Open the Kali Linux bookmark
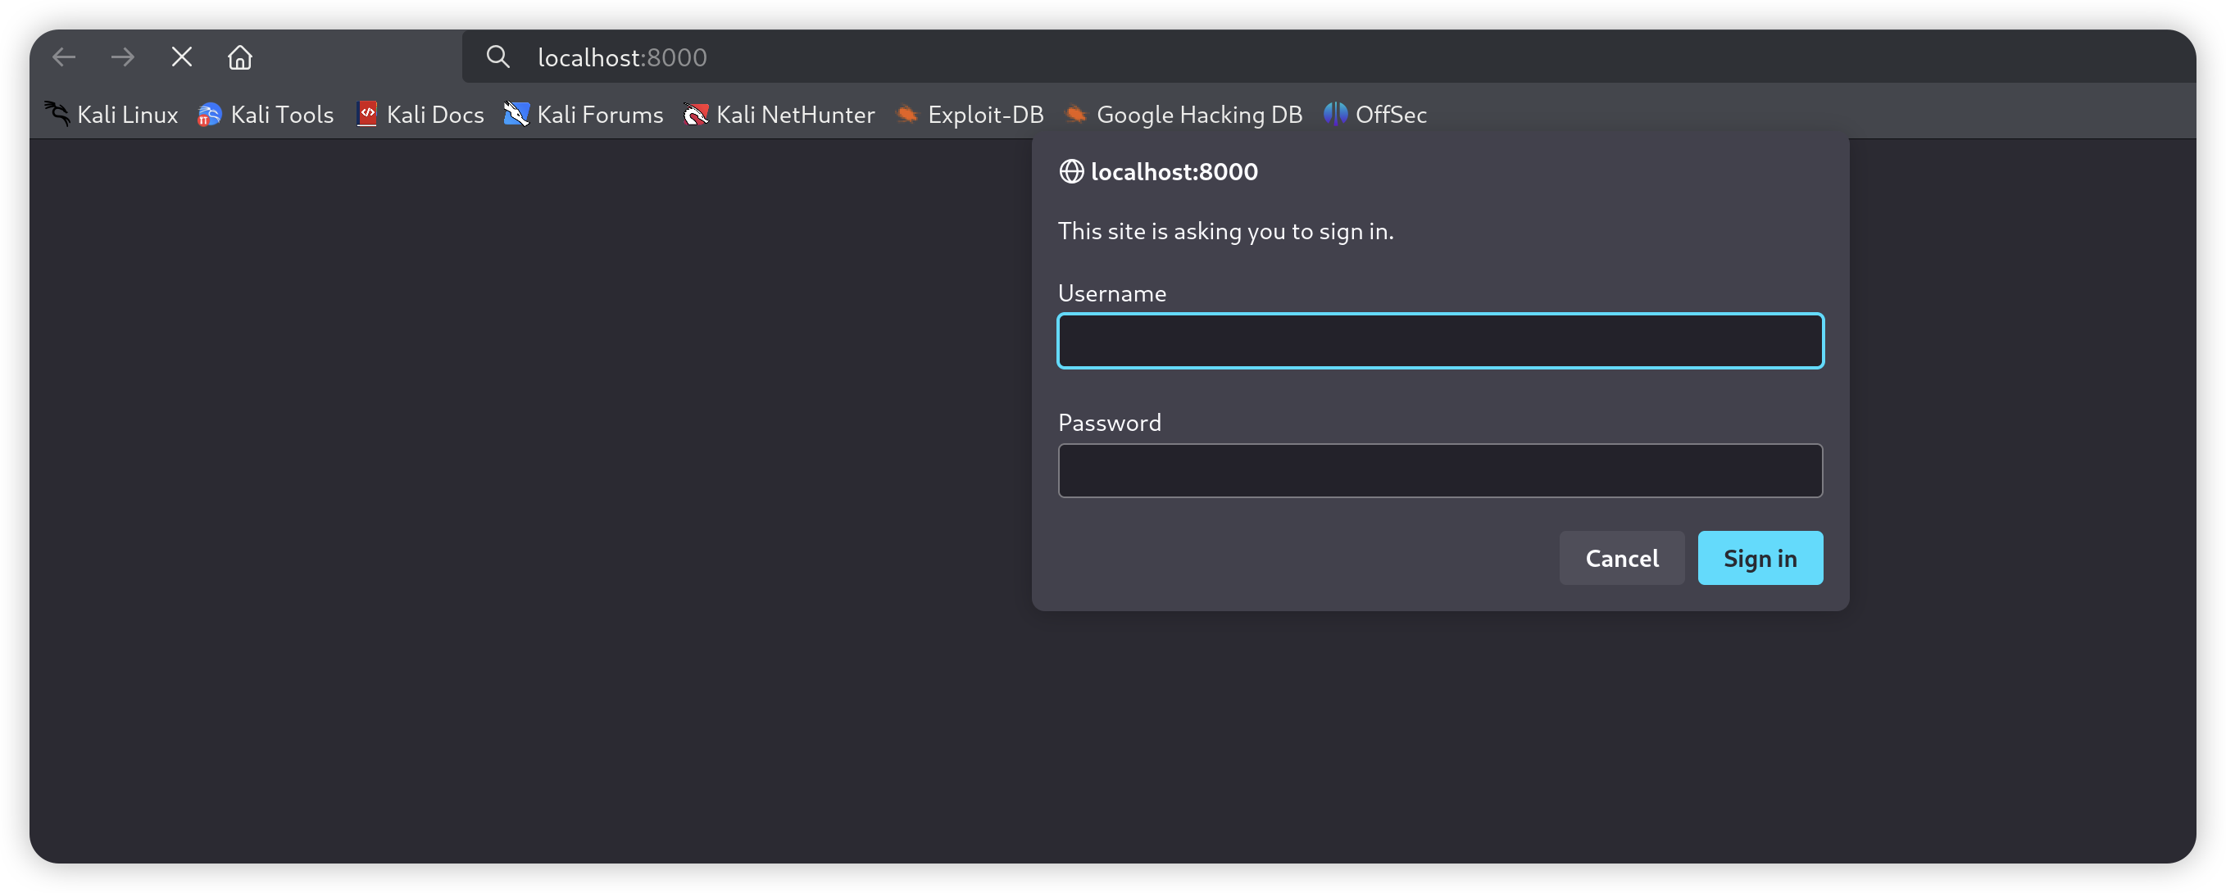This screenshot has height=893, width=2226. pos(111,114)
